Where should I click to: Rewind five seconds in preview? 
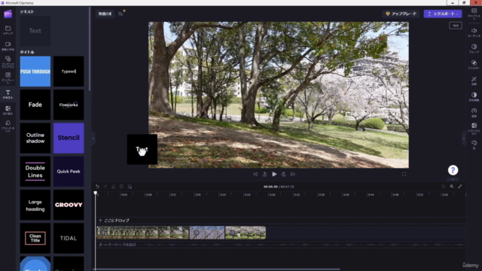point(264,174)
